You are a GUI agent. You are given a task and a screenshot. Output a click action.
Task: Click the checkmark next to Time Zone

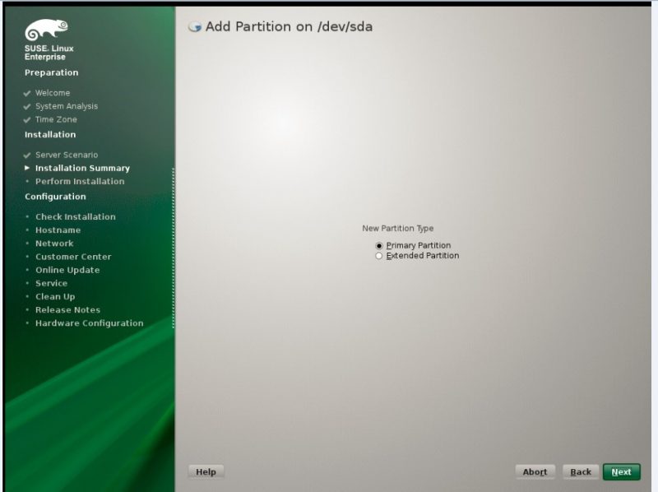27,119
